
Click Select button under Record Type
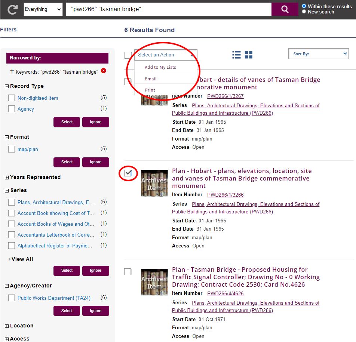tap(67, 122)
